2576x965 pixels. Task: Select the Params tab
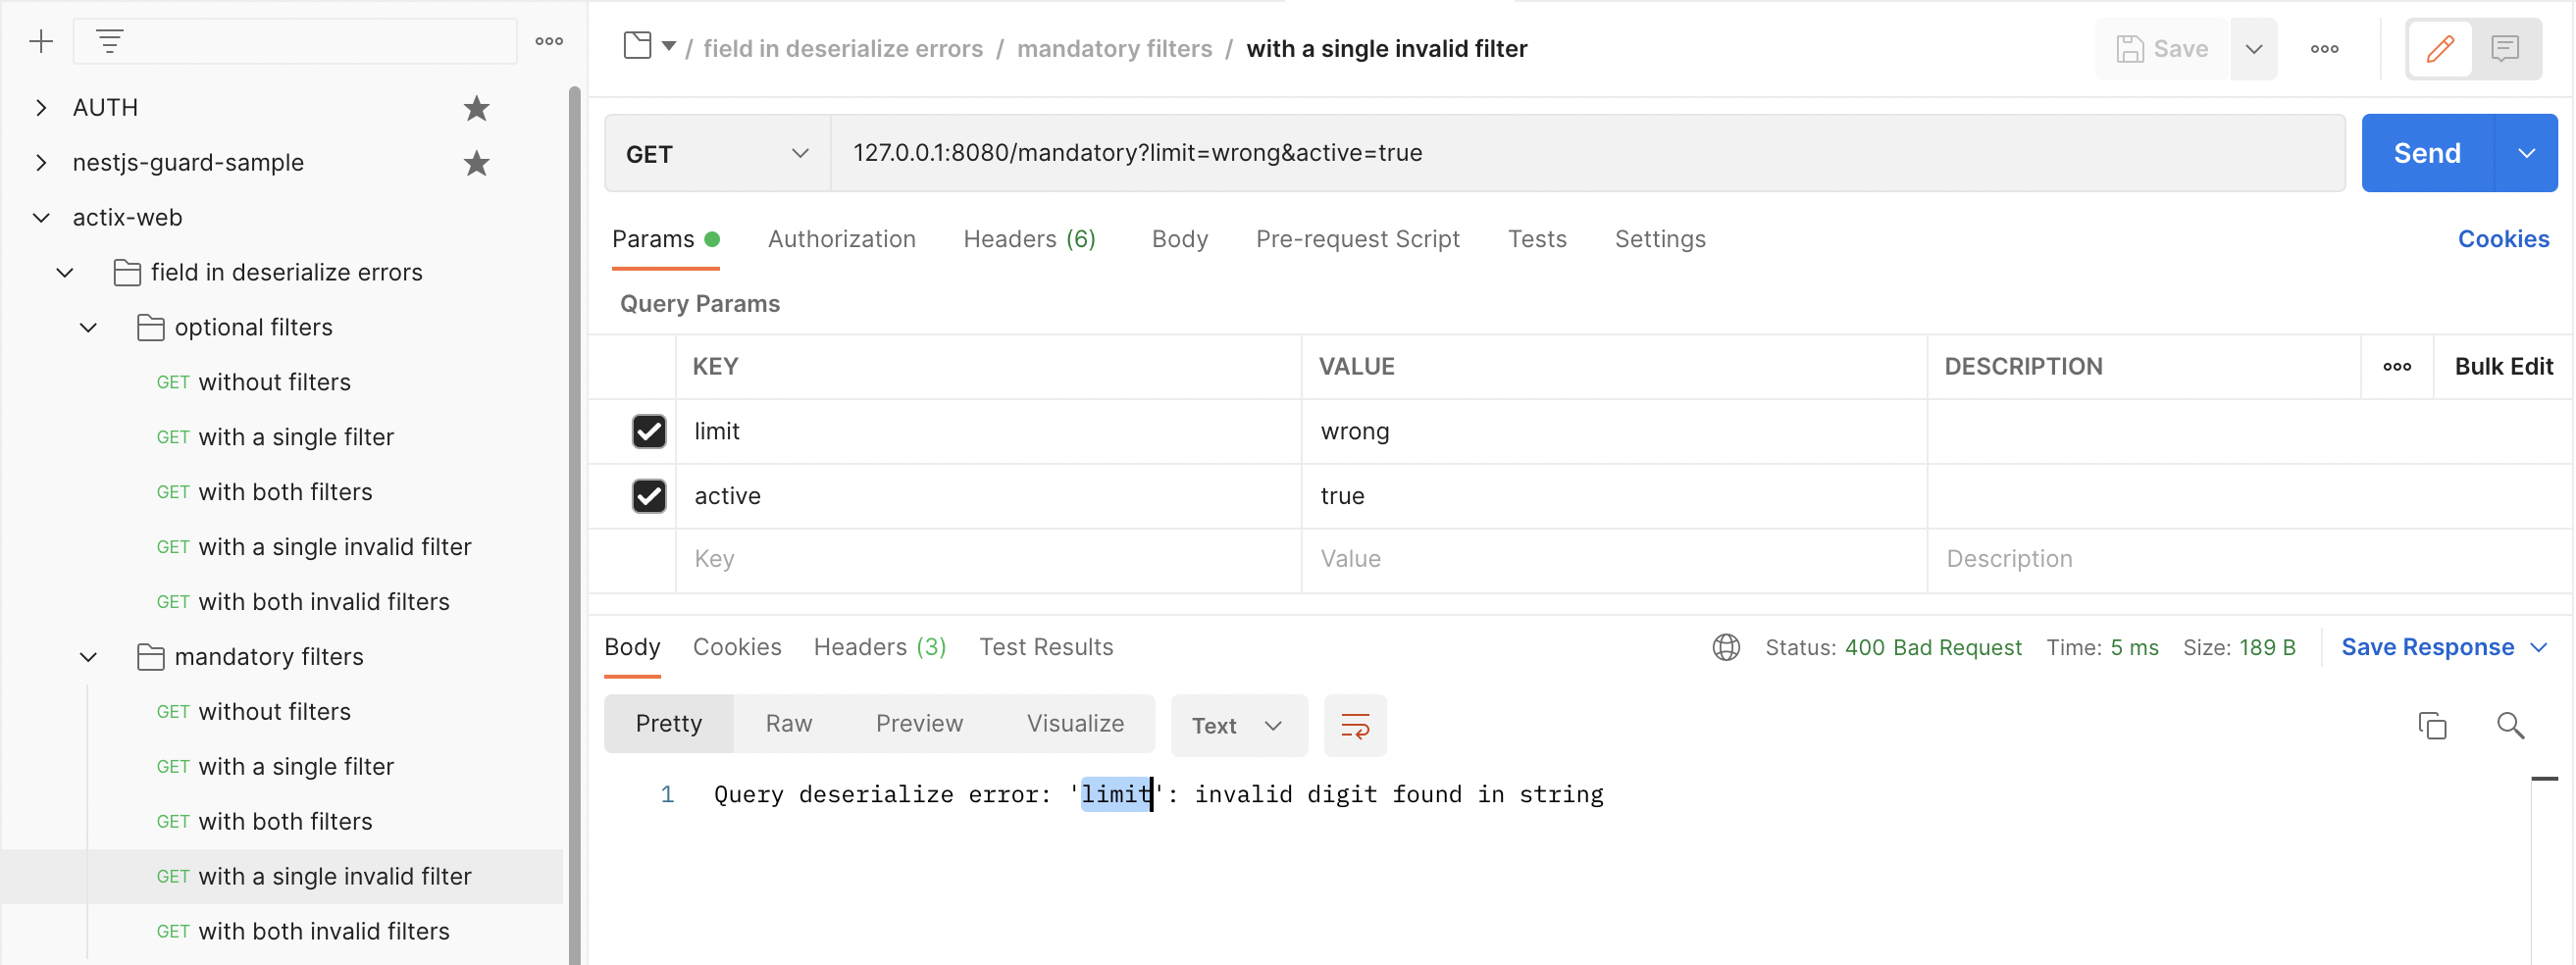665,240
